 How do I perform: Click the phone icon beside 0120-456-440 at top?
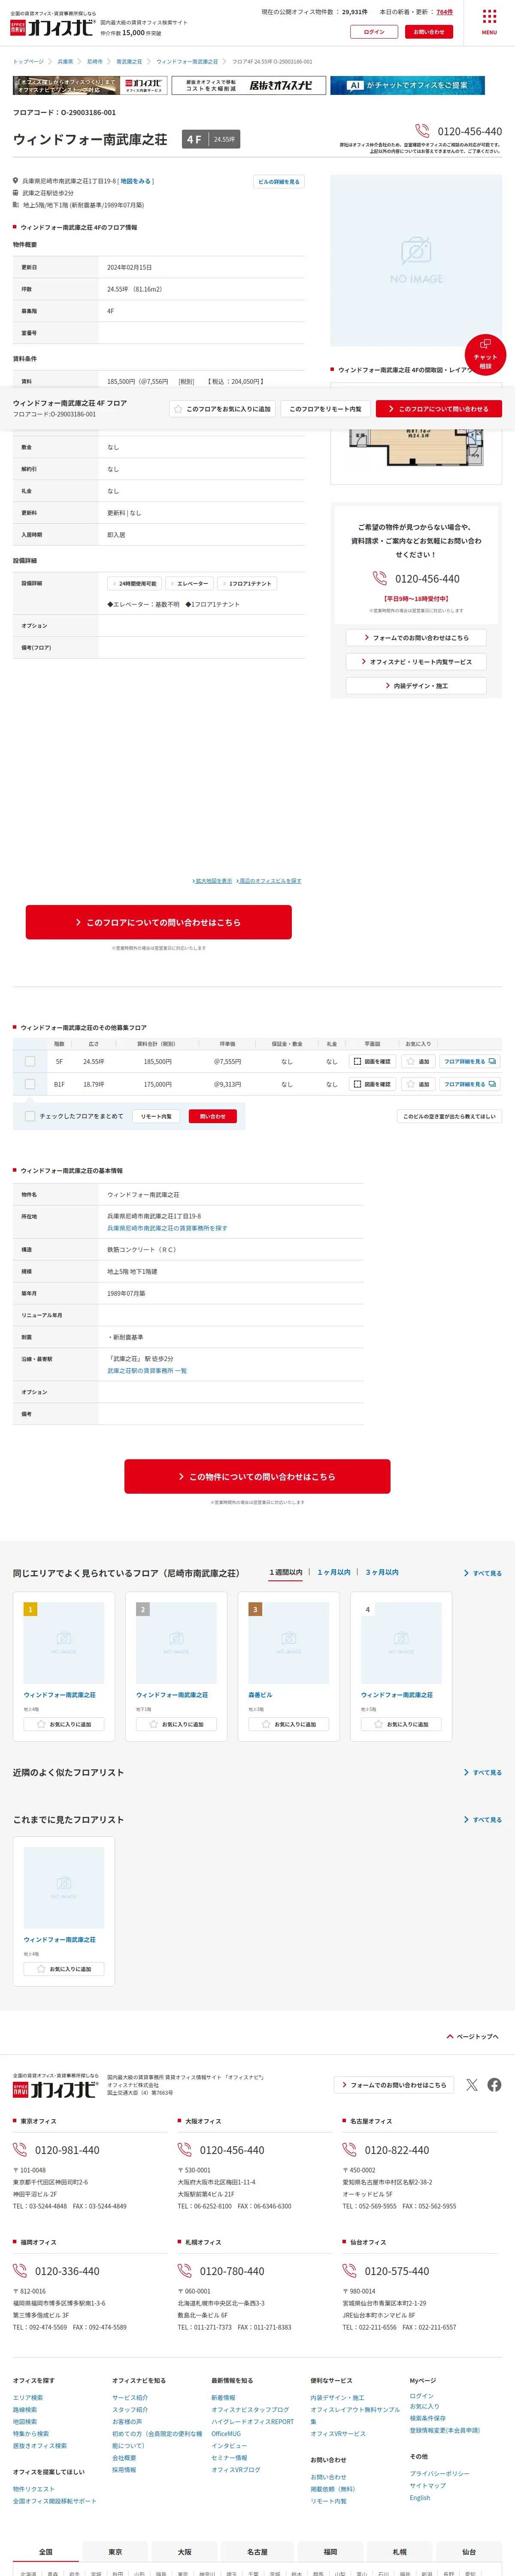422,131
